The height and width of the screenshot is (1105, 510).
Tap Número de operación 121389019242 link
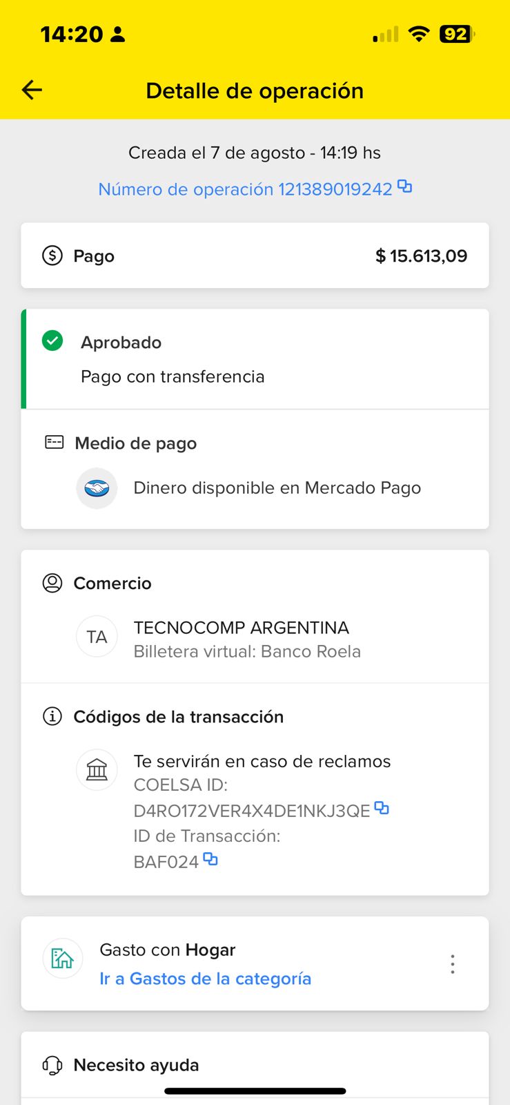[x=245, y=189]
